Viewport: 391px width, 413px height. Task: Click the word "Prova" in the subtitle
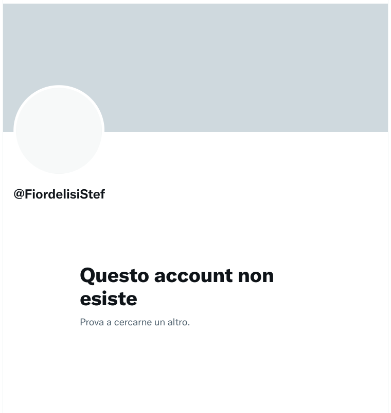(x=92, y=322)
